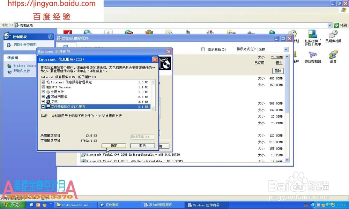Select Internet 信息服务管理单元 row icon
Screen dimensions: 349x209
[x=48, y=82]
